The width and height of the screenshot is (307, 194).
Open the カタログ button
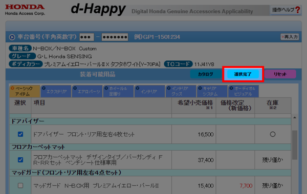206,74
